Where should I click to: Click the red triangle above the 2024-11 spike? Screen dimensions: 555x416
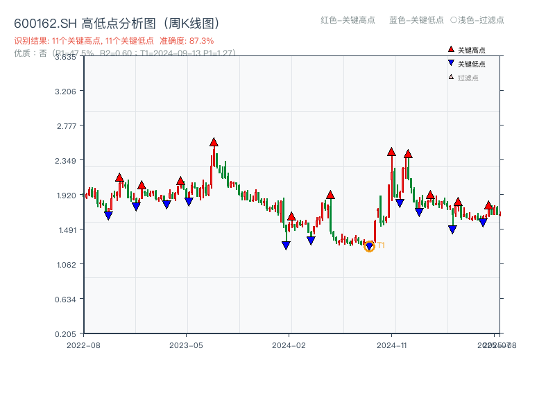(x=391, y=151)
